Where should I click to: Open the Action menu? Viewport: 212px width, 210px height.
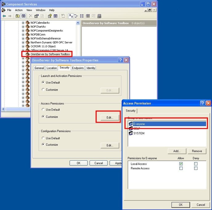pos(19,10)
